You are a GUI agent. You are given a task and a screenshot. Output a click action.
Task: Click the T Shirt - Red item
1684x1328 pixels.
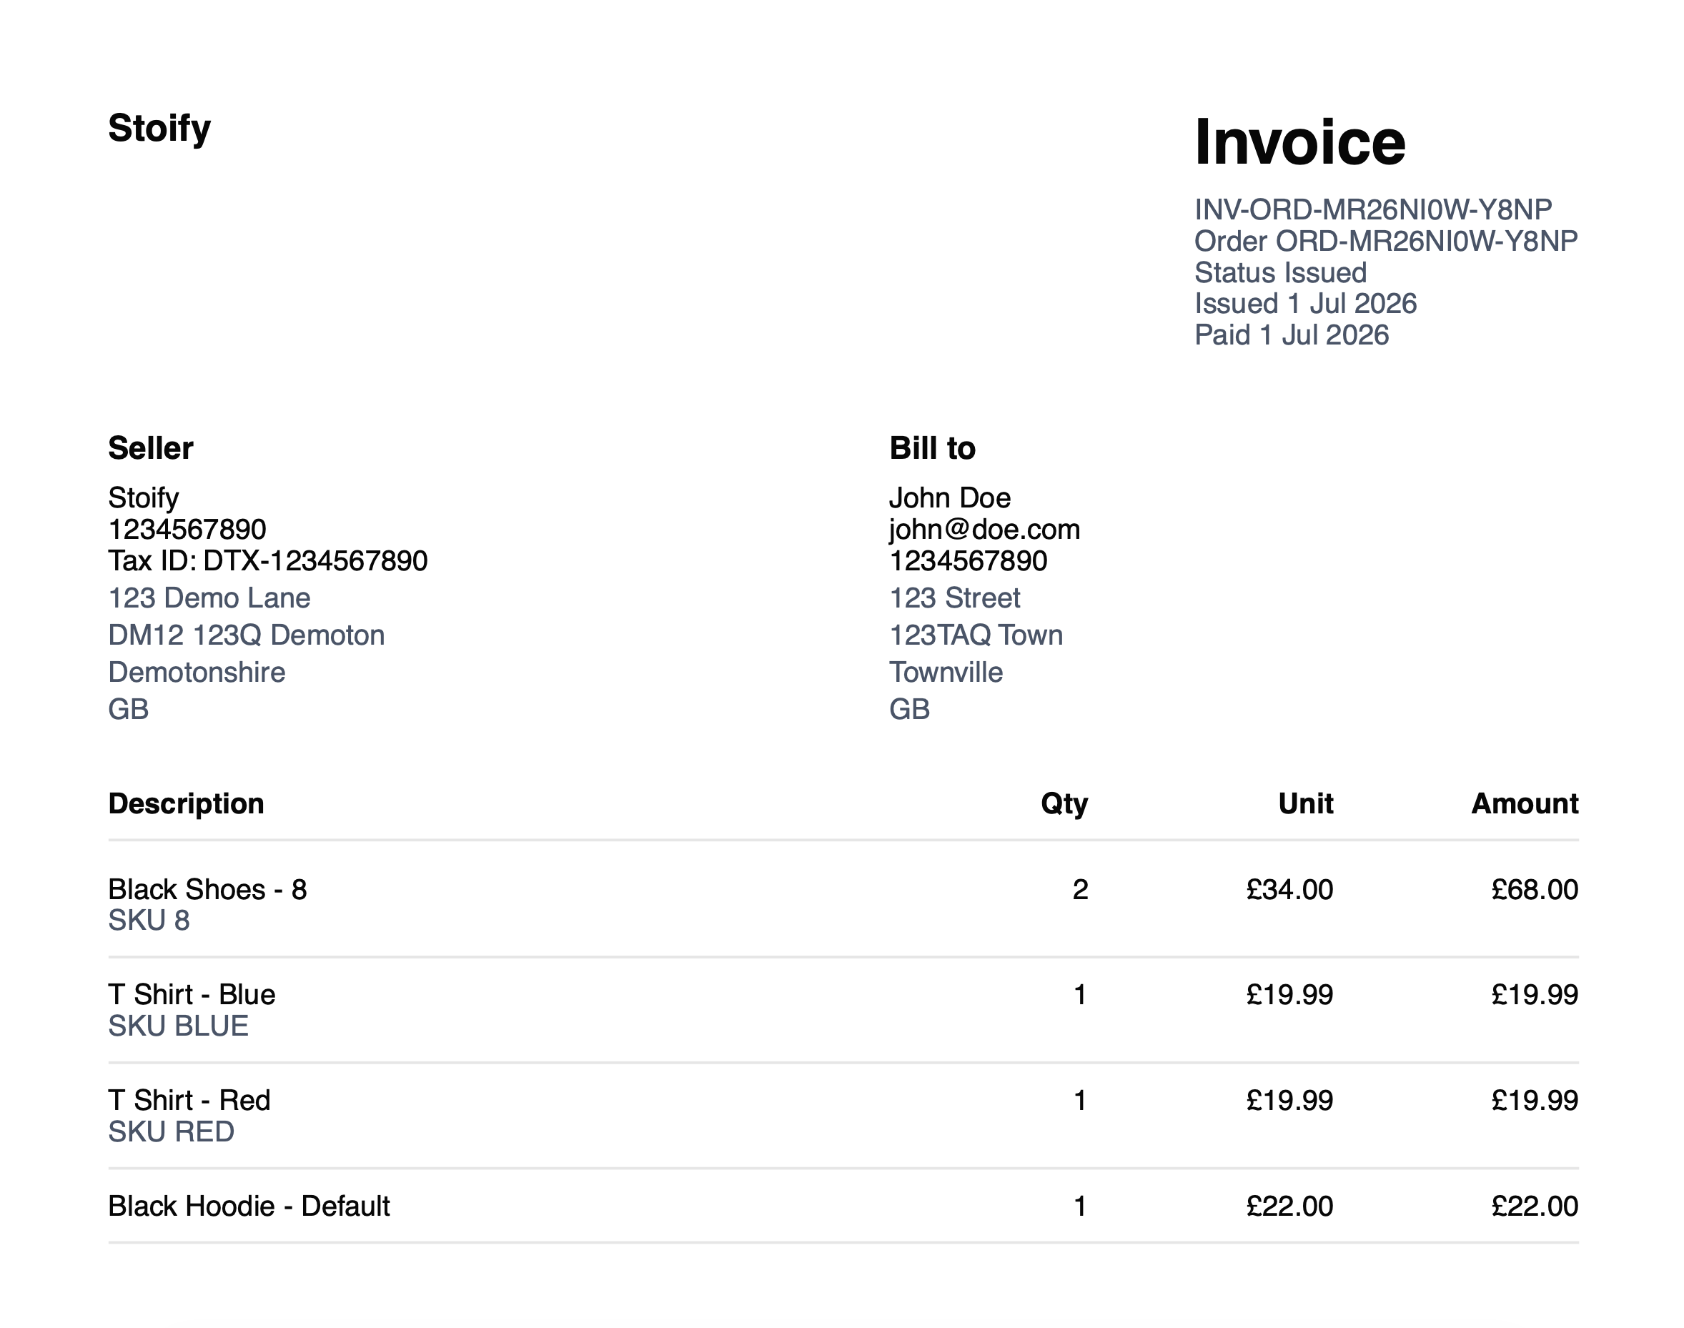pos(189,1101)
